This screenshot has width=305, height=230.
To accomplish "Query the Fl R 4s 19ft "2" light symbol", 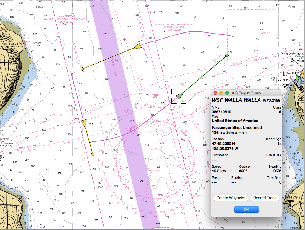I will tap(300, 72).
